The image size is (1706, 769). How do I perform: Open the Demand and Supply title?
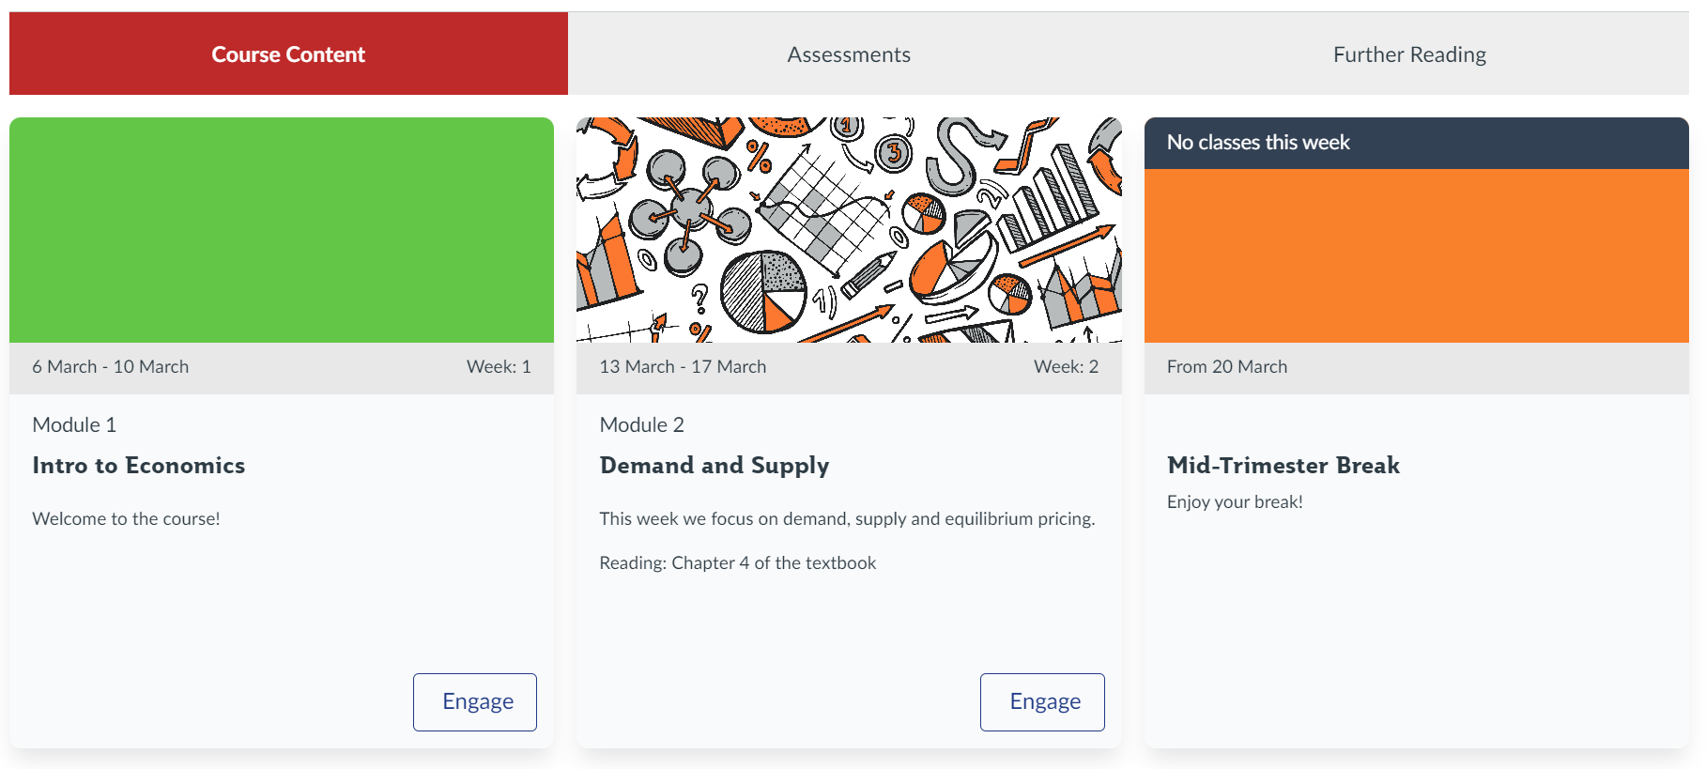click(715, 466)
